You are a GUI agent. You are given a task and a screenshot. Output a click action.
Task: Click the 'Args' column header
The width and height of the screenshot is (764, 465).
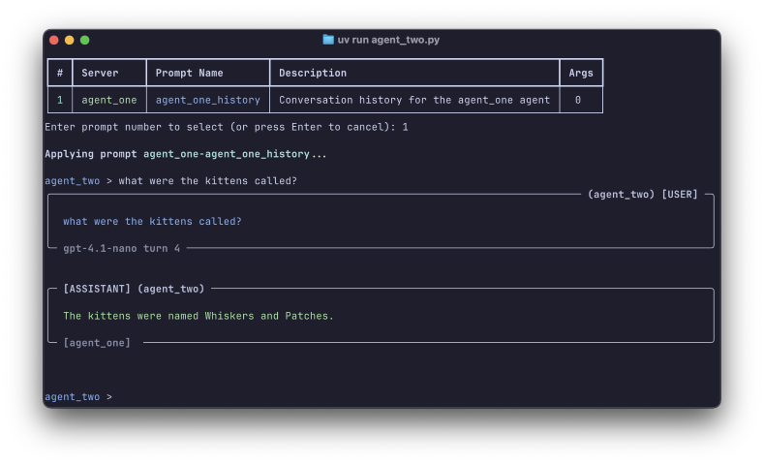pos(581,73)
